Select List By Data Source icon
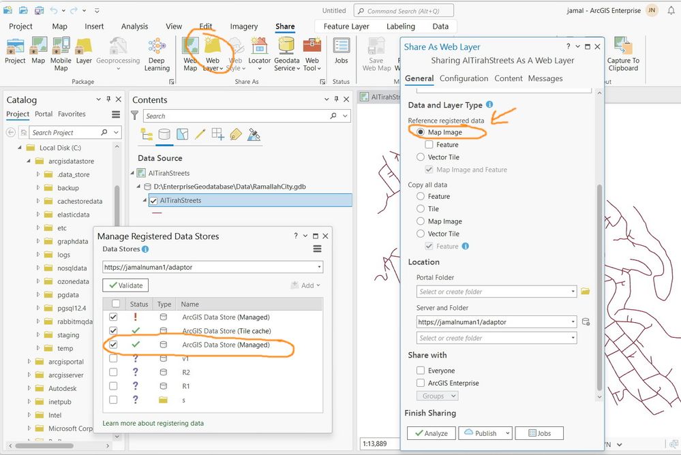 pyautogui.click(x=164, y=135)
